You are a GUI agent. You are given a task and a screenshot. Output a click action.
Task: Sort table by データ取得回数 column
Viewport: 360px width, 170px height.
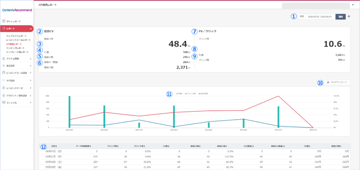84,146
